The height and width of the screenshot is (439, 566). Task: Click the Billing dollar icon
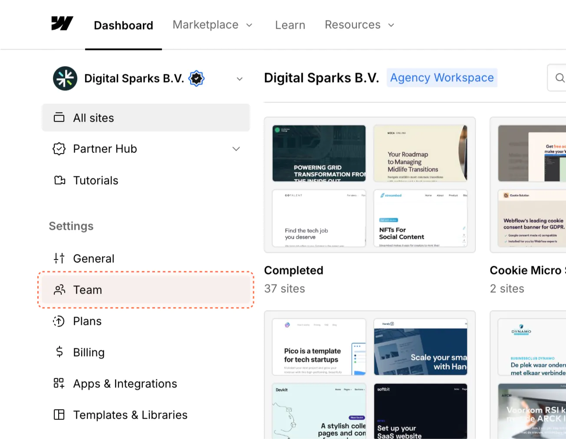(59, 352)
